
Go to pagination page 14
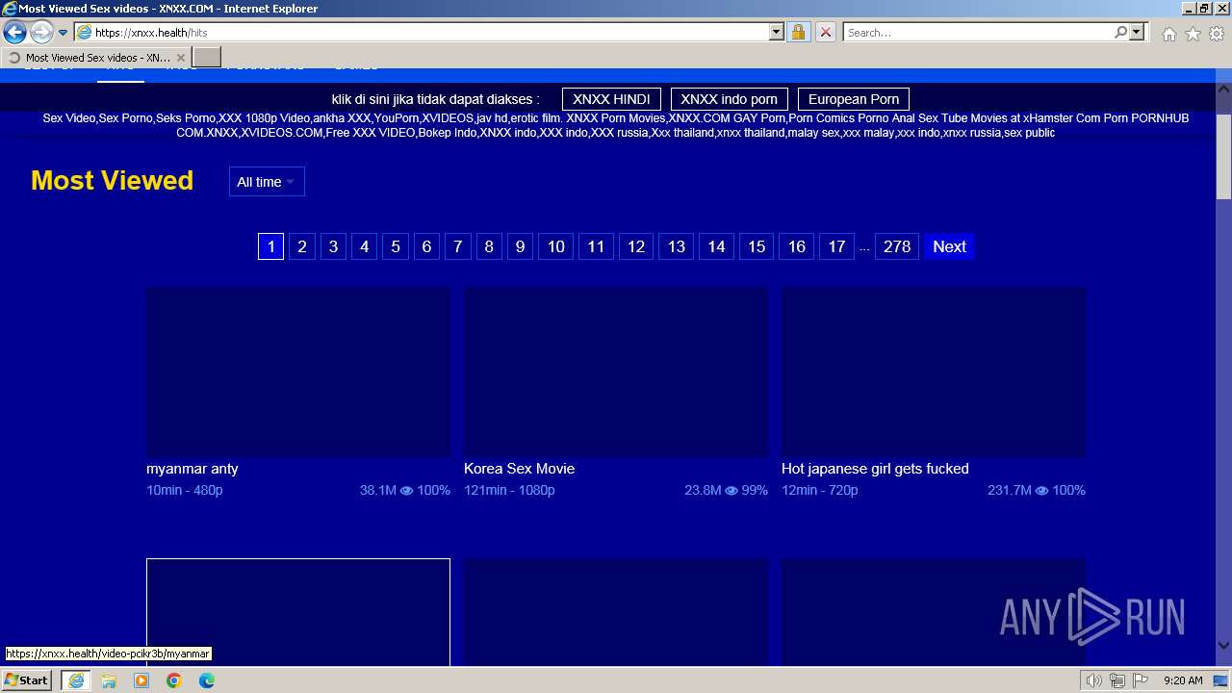(x=716, y=246)
